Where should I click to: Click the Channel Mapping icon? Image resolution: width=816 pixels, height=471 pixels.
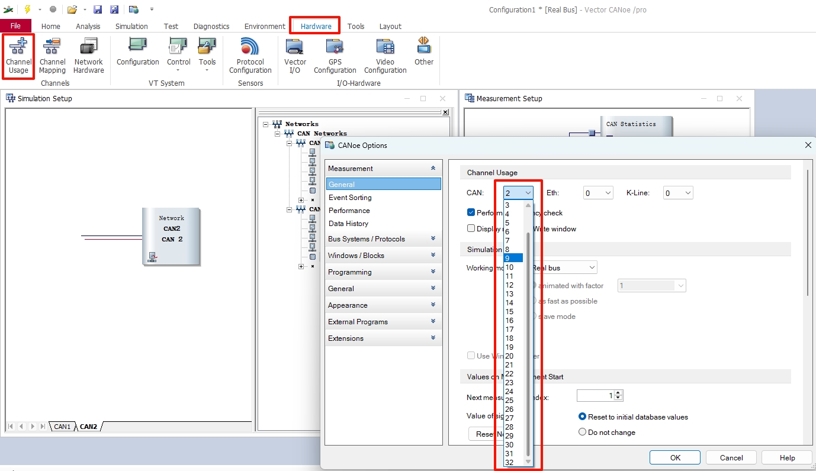click(x=52, y=56)
